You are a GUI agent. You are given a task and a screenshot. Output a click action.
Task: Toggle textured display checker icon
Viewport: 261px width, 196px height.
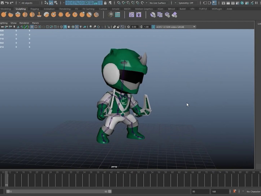pyautogui.click(x=77, y=27)
